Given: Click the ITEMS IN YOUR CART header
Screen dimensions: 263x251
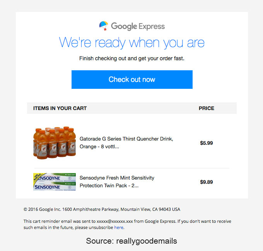Looking at the screenshot, I should coord(60,108).
